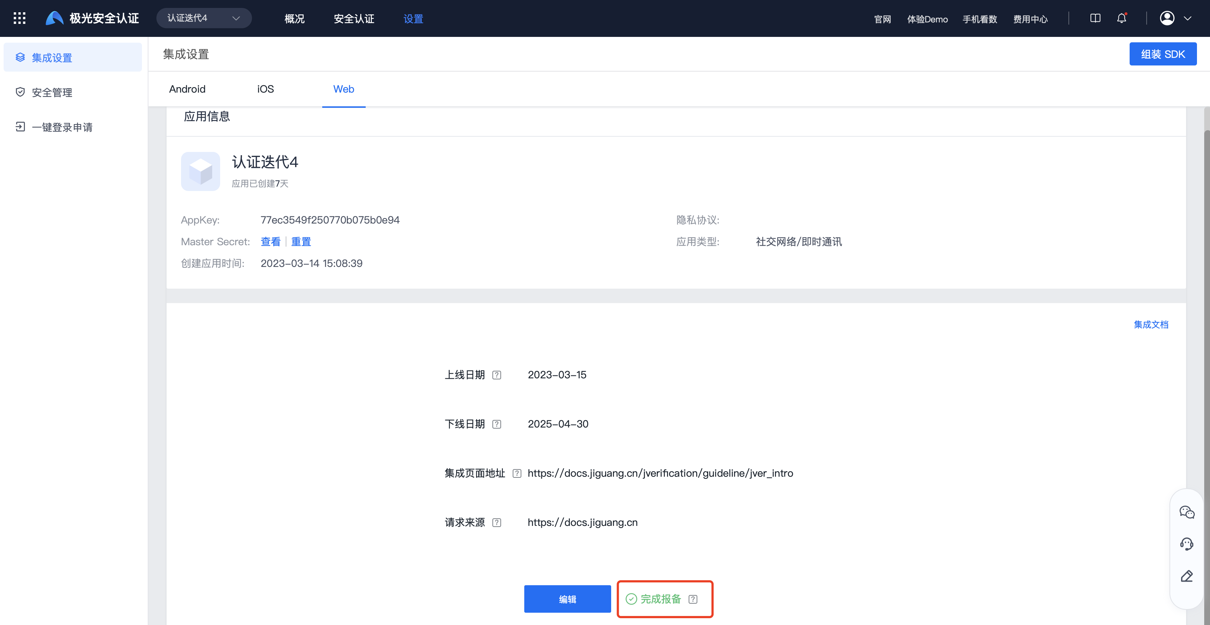Click the green check icon of 完成报备

(631, 599)
